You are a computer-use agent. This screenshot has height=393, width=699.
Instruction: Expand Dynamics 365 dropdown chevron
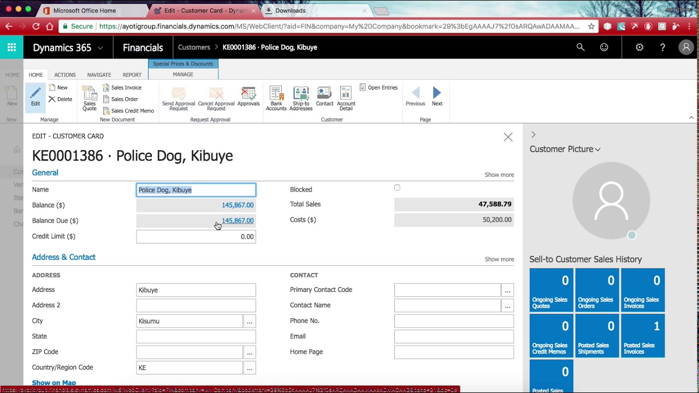point(100,48)
